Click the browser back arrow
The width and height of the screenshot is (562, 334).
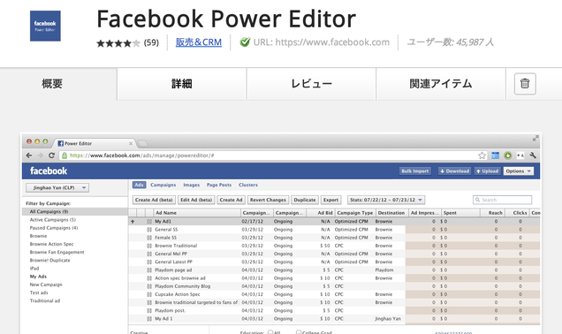click(x=29, y=156)
